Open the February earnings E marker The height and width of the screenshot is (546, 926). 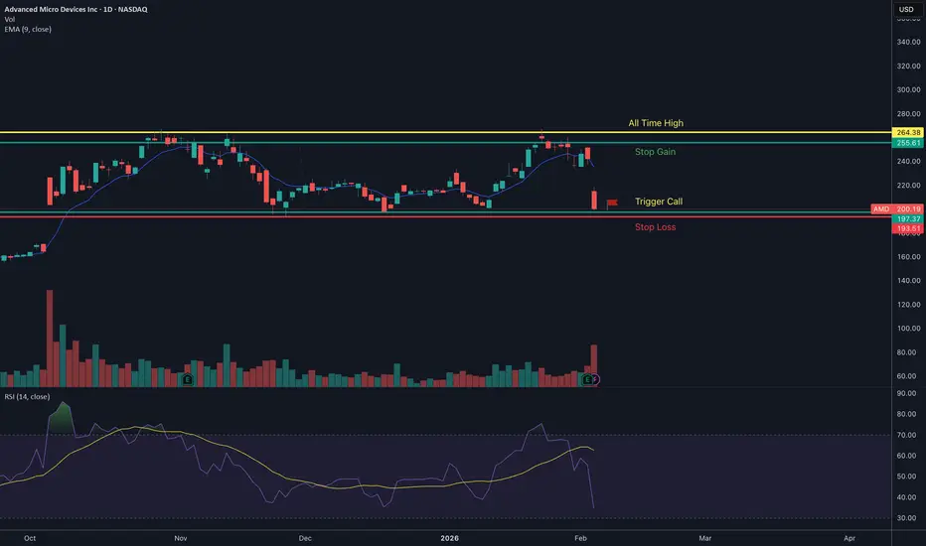[x=587, y=379]
